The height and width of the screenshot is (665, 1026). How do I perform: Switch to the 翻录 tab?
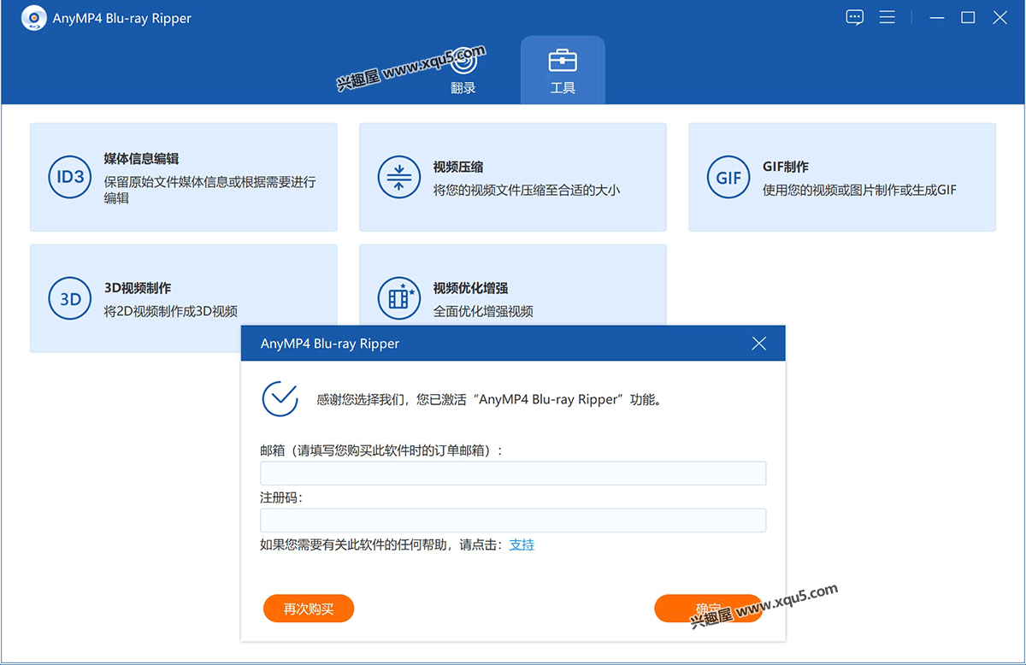[x=463, y=70]
